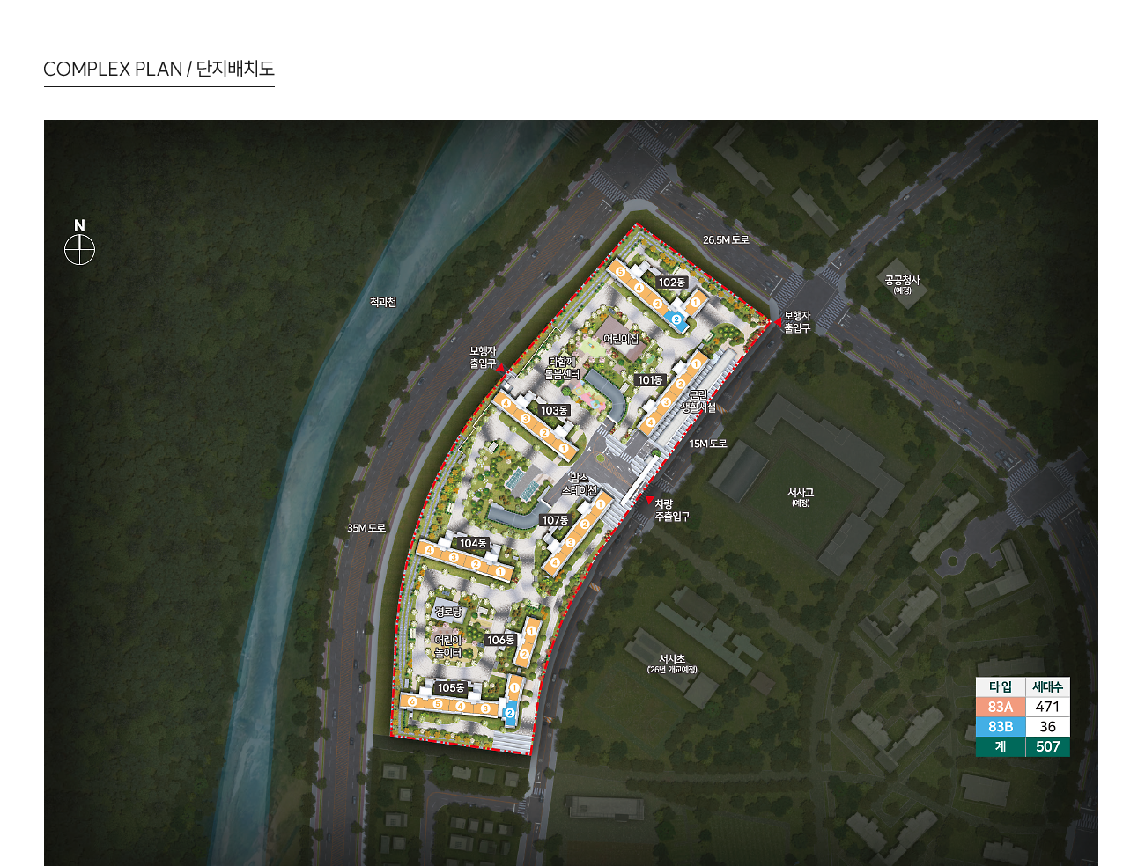Select the 104동 building label
The width and height of the screenshot is (1145, 866).
[473, 543]
